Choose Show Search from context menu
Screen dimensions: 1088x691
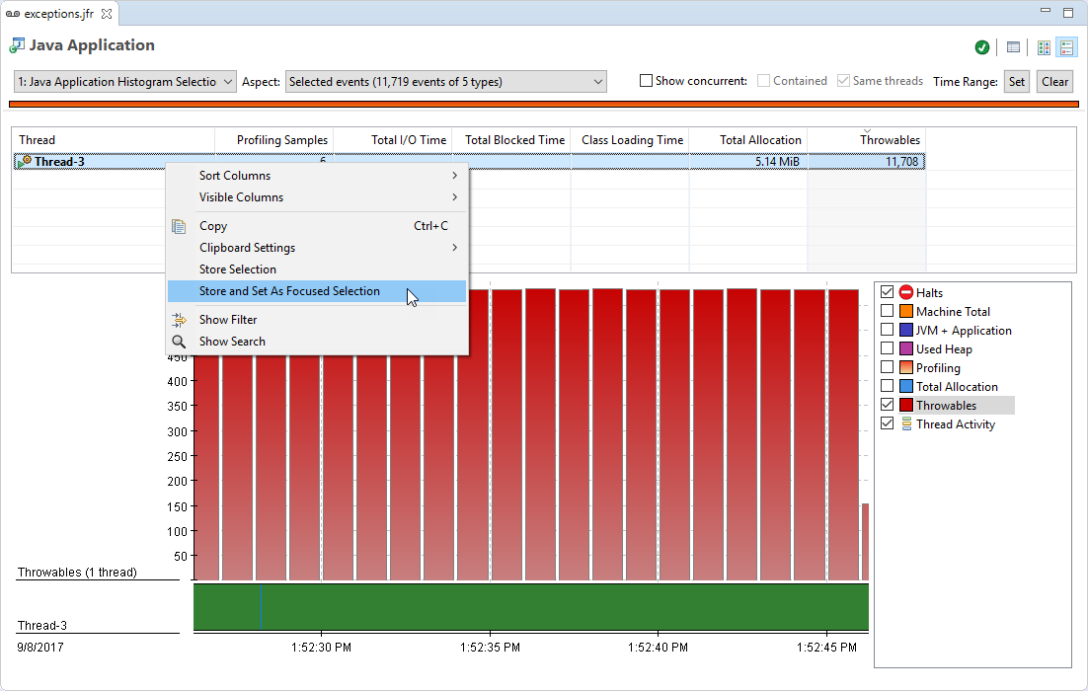tap(318, 342)
